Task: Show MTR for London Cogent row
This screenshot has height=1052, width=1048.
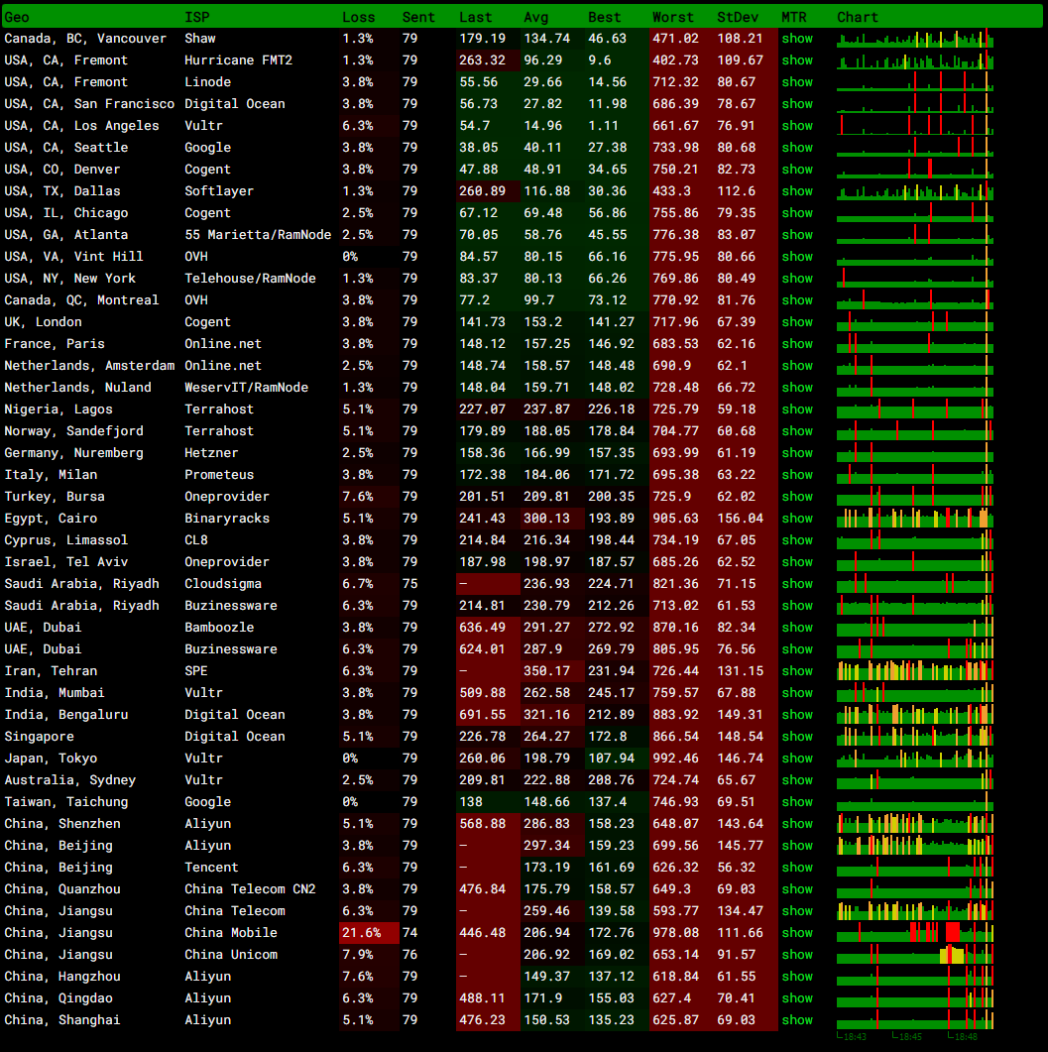Action: pos(796,322)
